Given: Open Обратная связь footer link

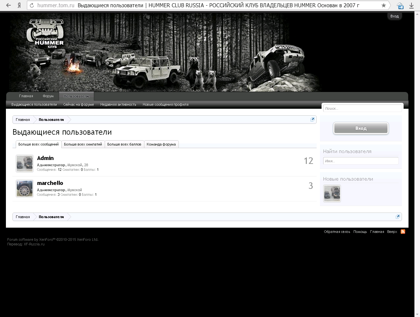Looking at the screenshot, I should pyautogui.click(x=337, y=232).
